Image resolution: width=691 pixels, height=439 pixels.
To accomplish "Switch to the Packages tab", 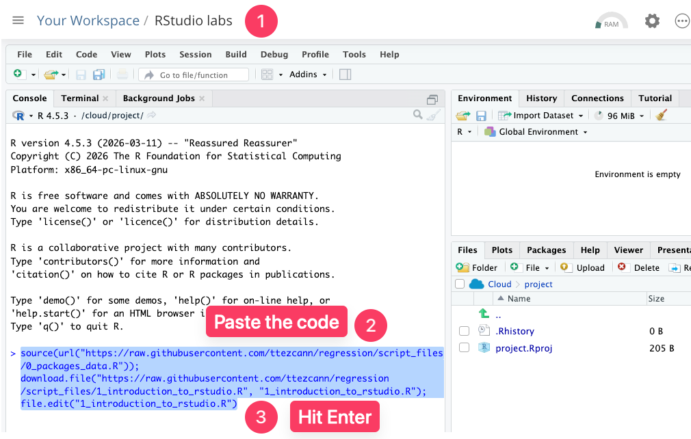I will click(546, 250).
